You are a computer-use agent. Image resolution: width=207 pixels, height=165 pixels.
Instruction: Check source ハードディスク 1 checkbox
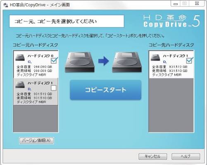tap(54, 88)
